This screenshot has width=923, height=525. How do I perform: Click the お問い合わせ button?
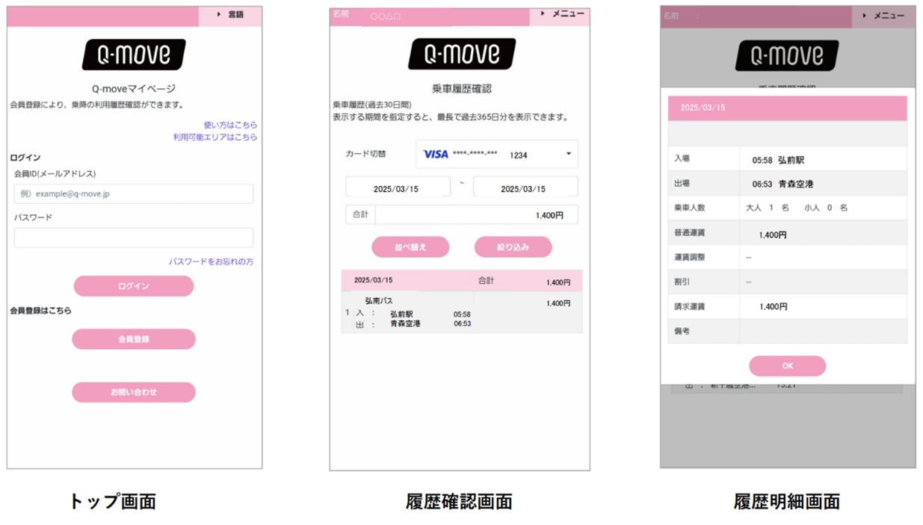(134, 392)
